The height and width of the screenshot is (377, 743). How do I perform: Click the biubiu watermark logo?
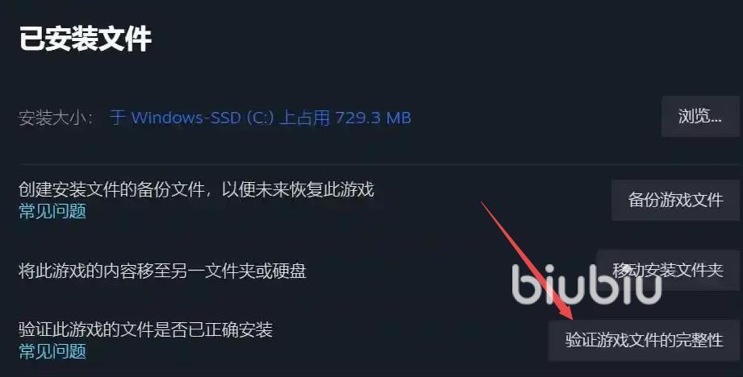click(x=586, y=284)
